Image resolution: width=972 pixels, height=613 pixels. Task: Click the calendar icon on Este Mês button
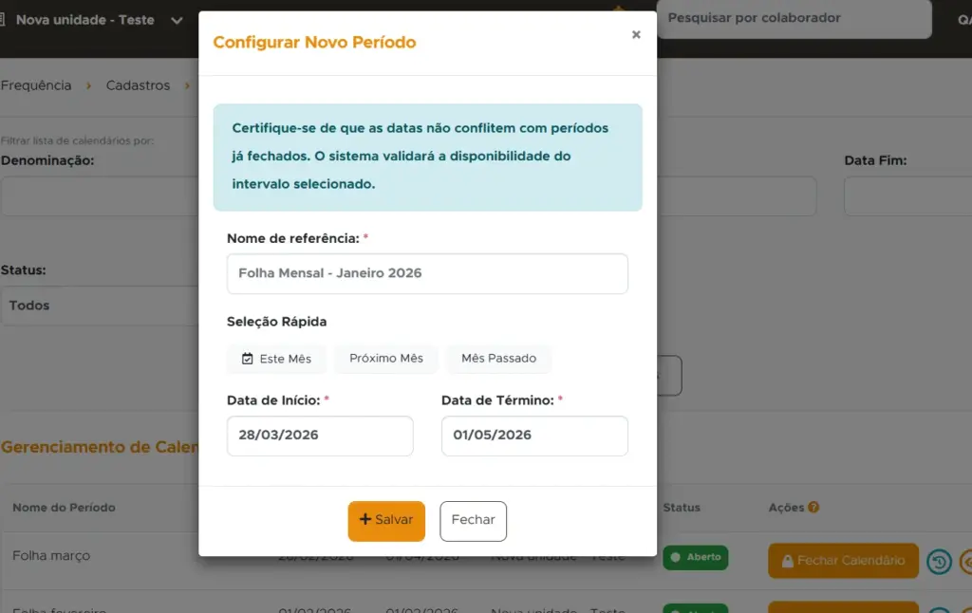pos(247,359)
